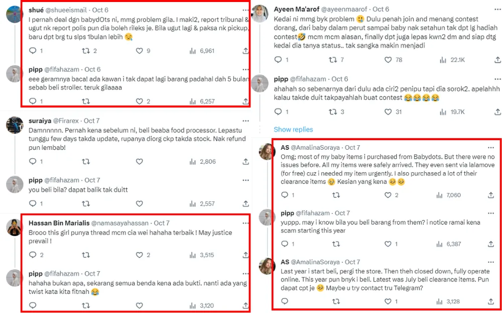The width and height of the screenshot is (502, 313).
Task: Share pipp's stroller reply tweet
Action: coord(245,101)
